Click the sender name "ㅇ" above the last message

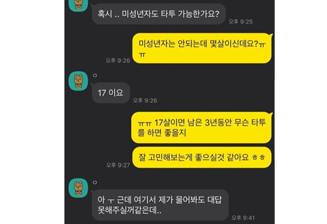coord(95,182)
